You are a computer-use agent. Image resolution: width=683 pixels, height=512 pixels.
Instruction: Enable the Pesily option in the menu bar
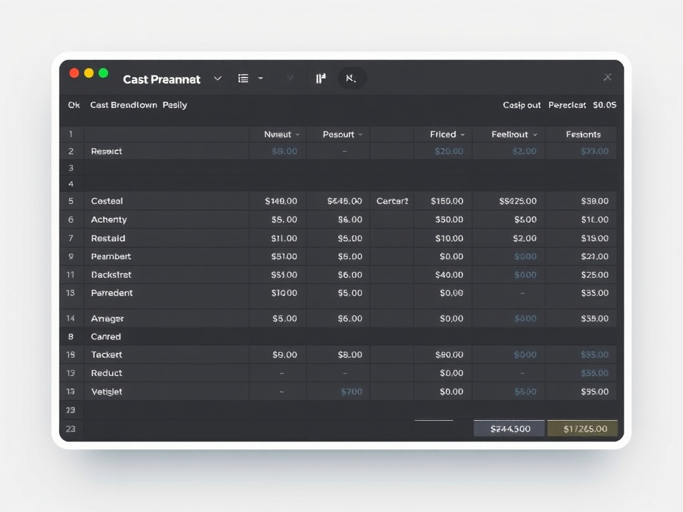175,105
